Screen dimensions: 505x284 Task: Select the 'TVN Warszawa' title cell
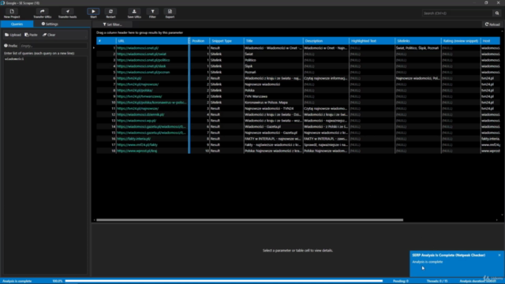274,96
